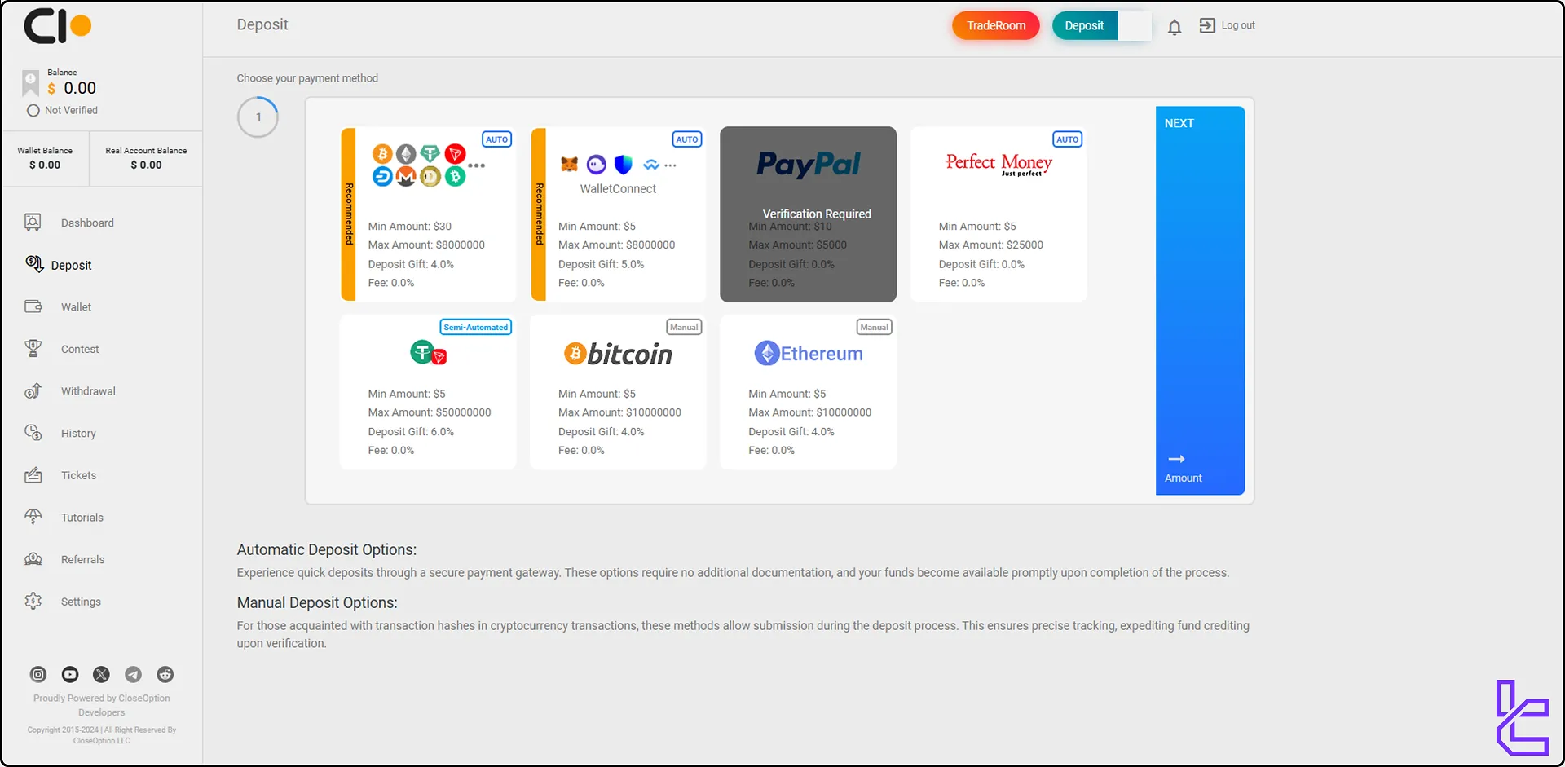The image size is (1565, 767).
Task: Click the History sidebar icon
Action: coord(33,433)
